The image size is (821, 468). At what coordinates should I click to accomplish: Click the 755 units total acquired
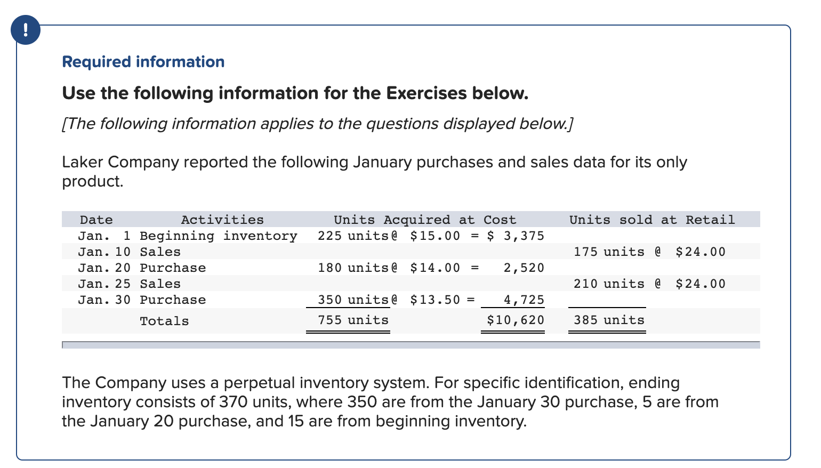coord(353,320)
